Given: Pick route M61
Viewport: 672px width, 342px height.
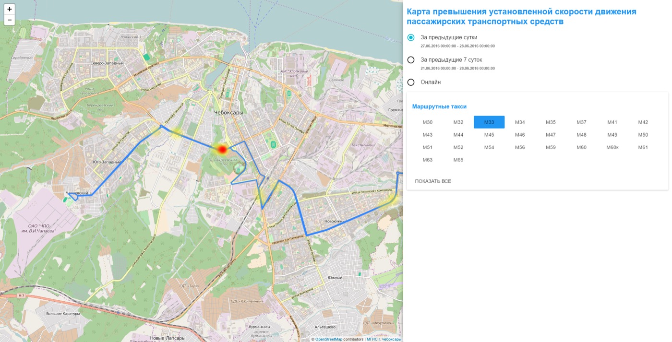Looking at the screenshot, I should click(x=643, y=147).
